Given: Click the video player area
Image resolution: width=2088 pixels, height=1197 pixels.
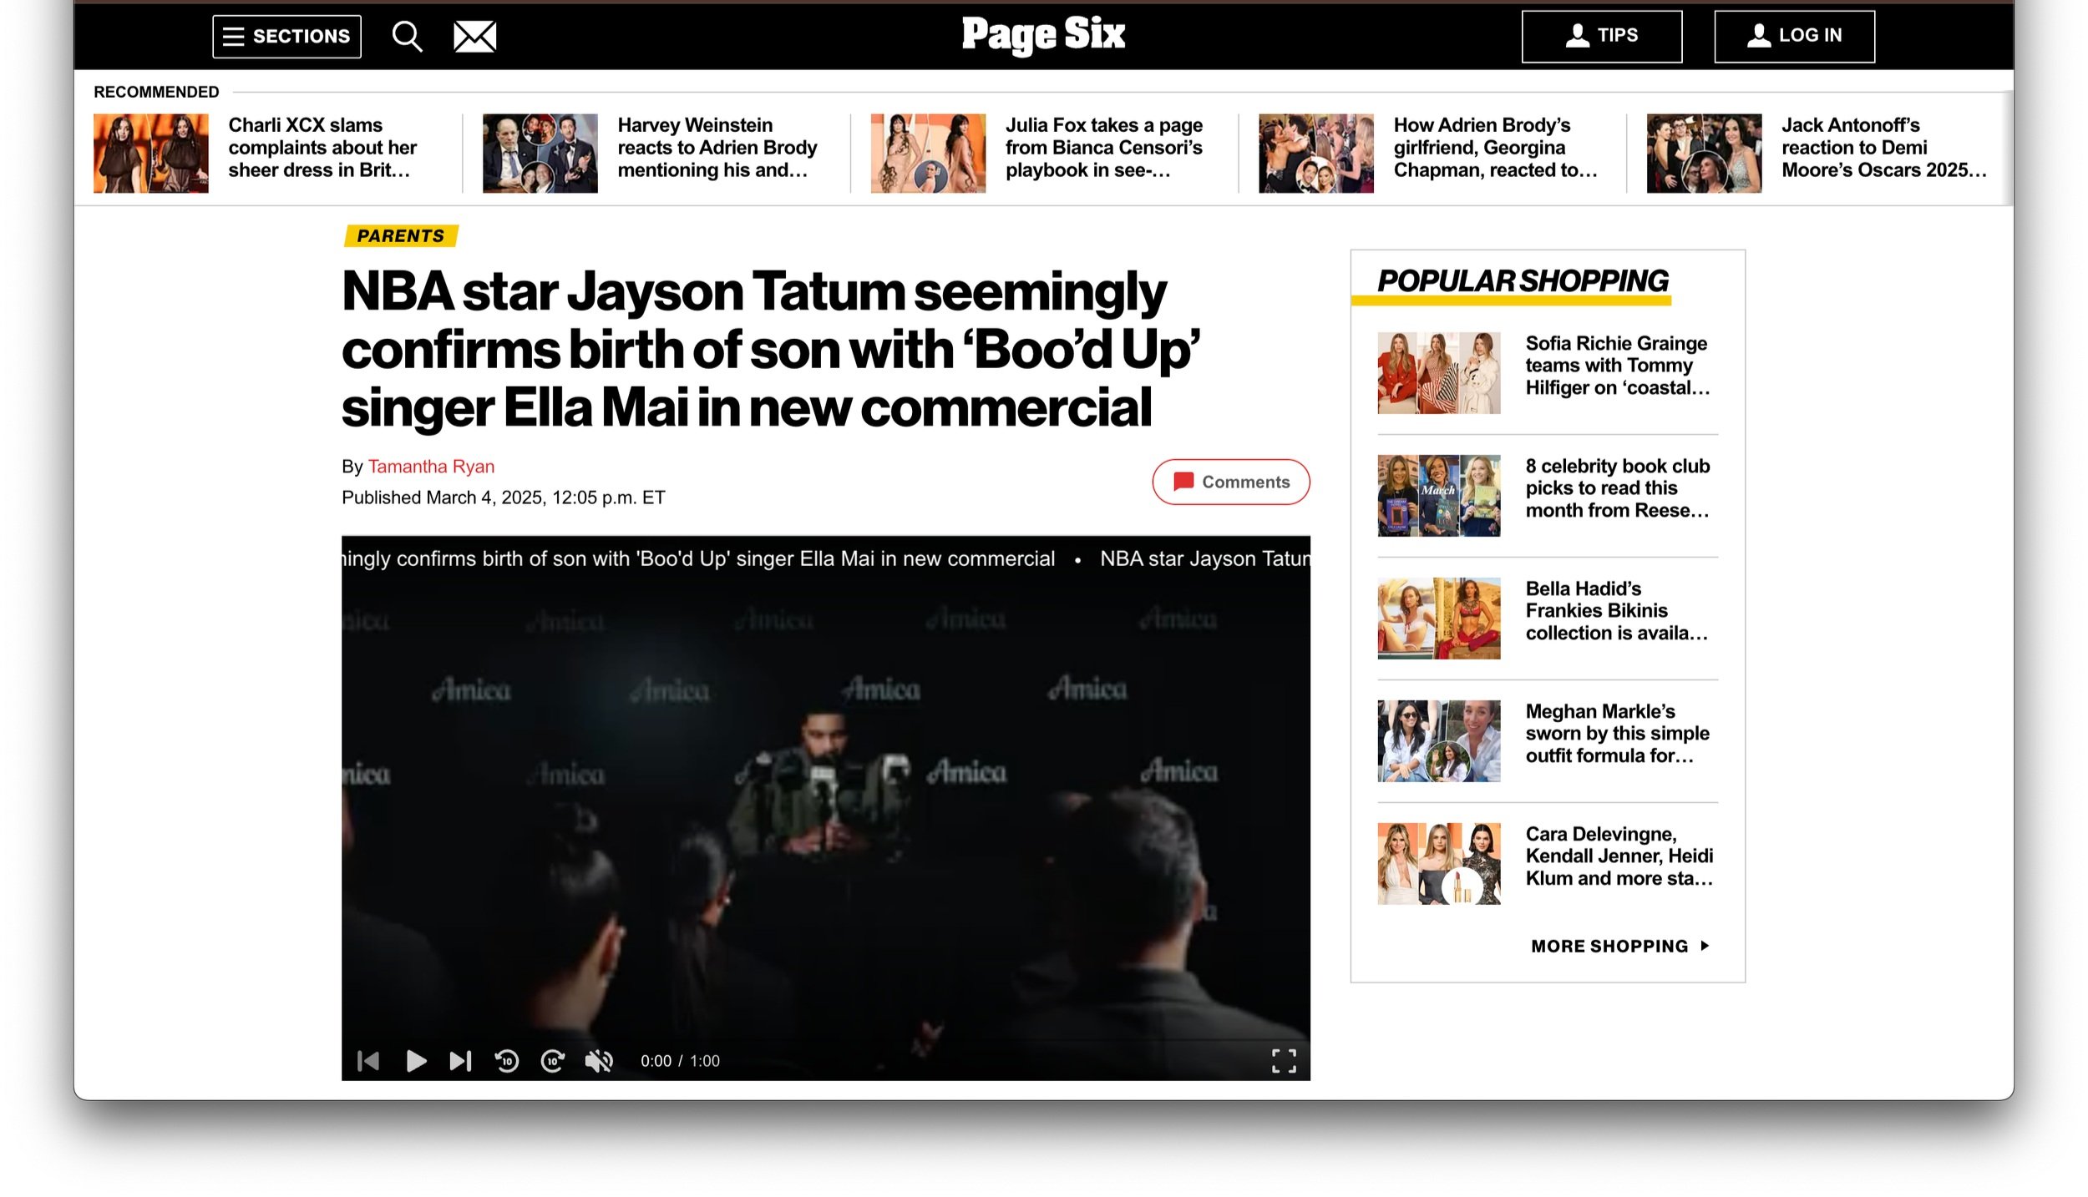Looking at the screenshot, I should click(x=825, y=808).
